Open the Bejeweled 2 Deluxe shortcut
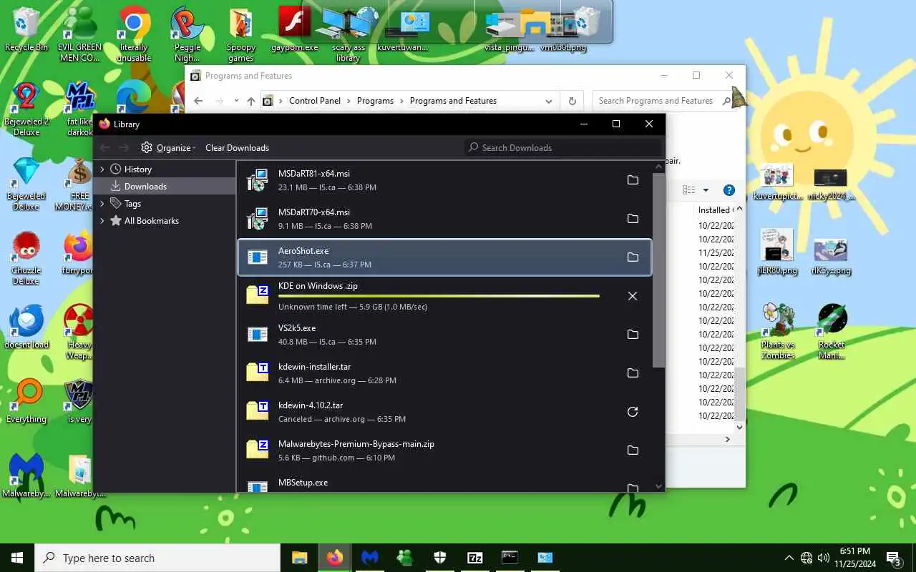This screenshot has height=572, width=916. 26,109
